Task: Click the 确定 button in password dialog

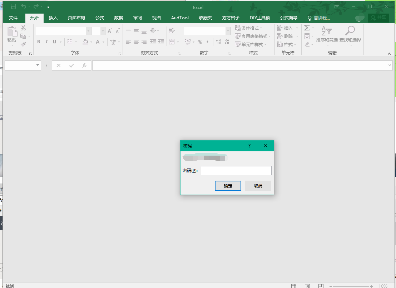Action: pos(228,186)
